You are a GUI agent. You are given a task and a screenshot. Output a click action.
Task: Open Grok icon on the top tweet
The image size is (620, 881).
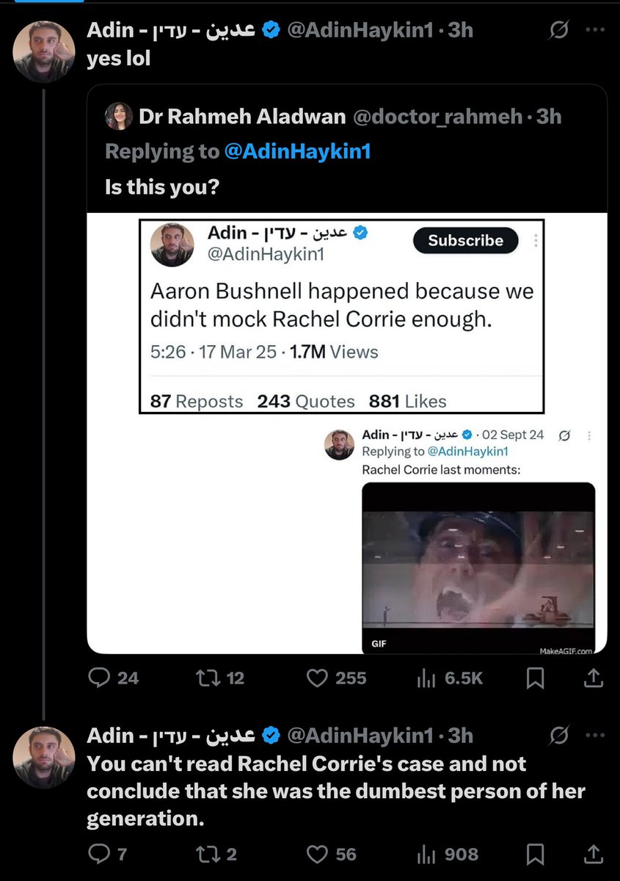click(560, 30)
